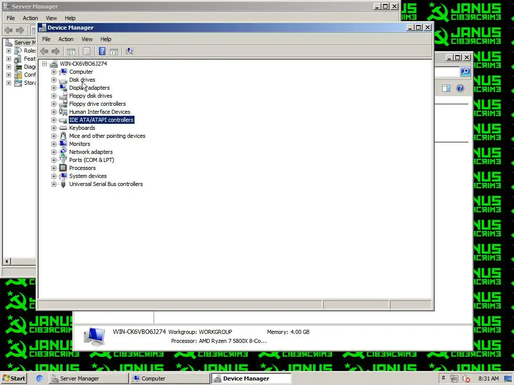Toggle action pane icon in Device Manager toolbar
514x385 pixels.
click(x=114, y=51)
